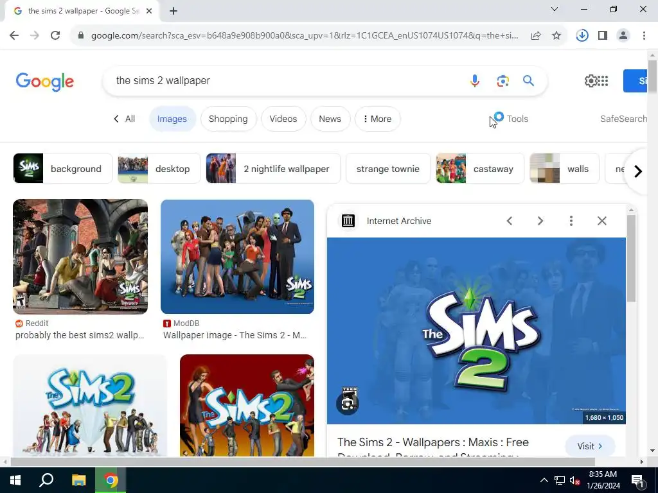
Task: Bookmark this page with the star icon
Action: [x=556, y=36]
